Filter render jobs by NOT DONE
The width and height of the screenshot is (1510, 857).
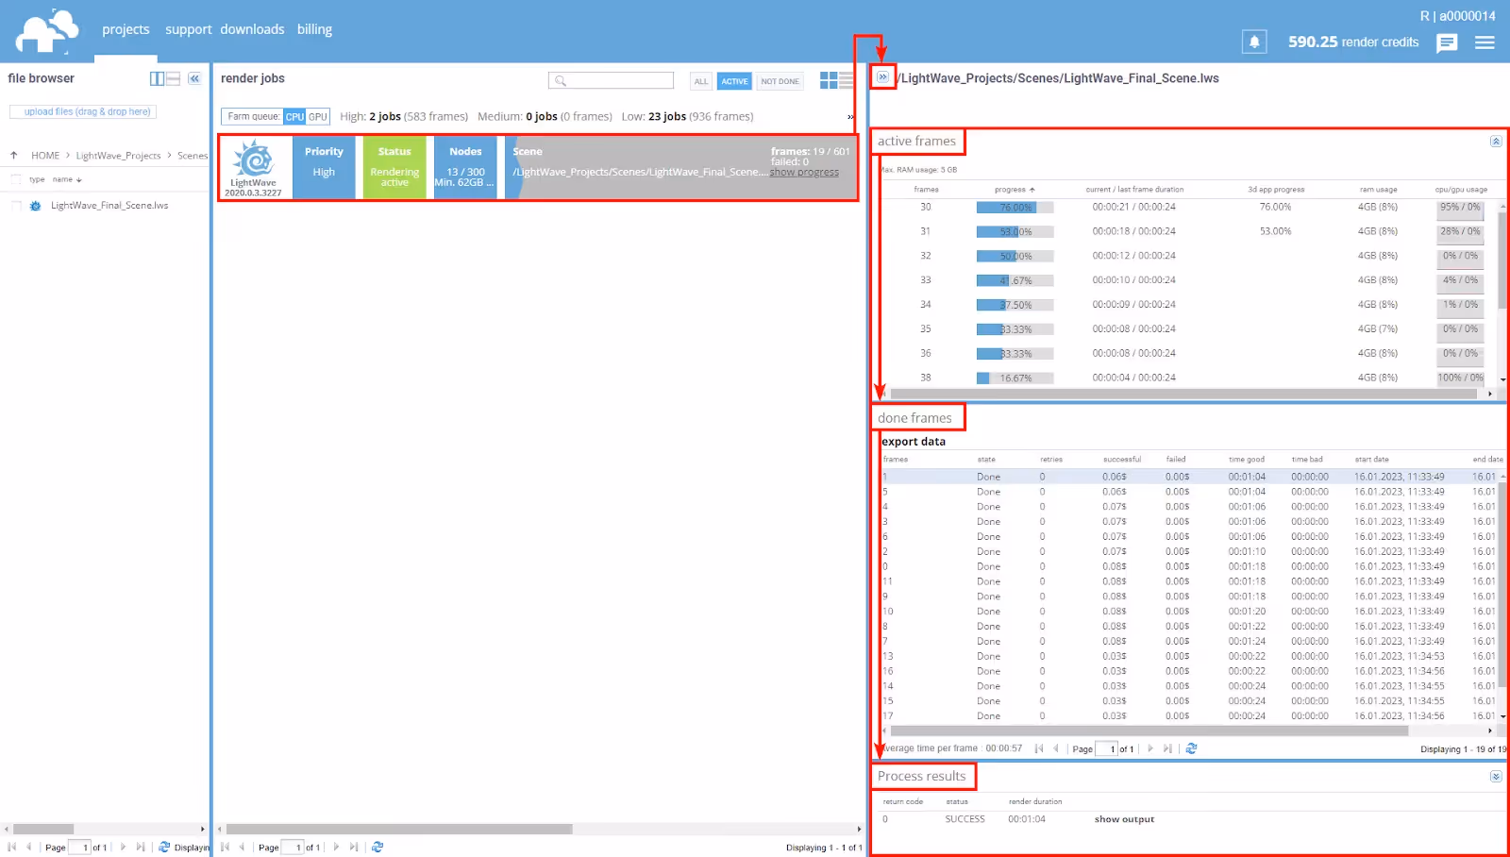pyautogui.click(x=780, y=81)
